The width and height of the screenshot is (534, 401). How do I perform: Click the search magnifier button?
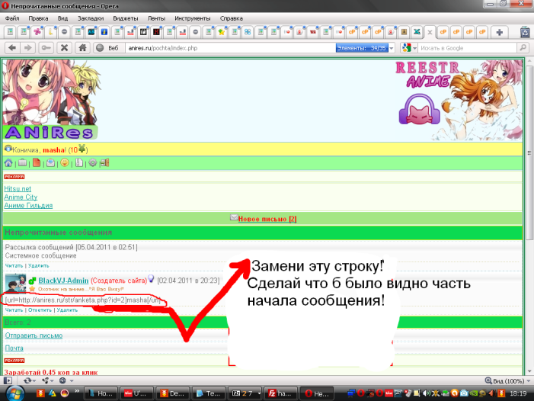523,48
